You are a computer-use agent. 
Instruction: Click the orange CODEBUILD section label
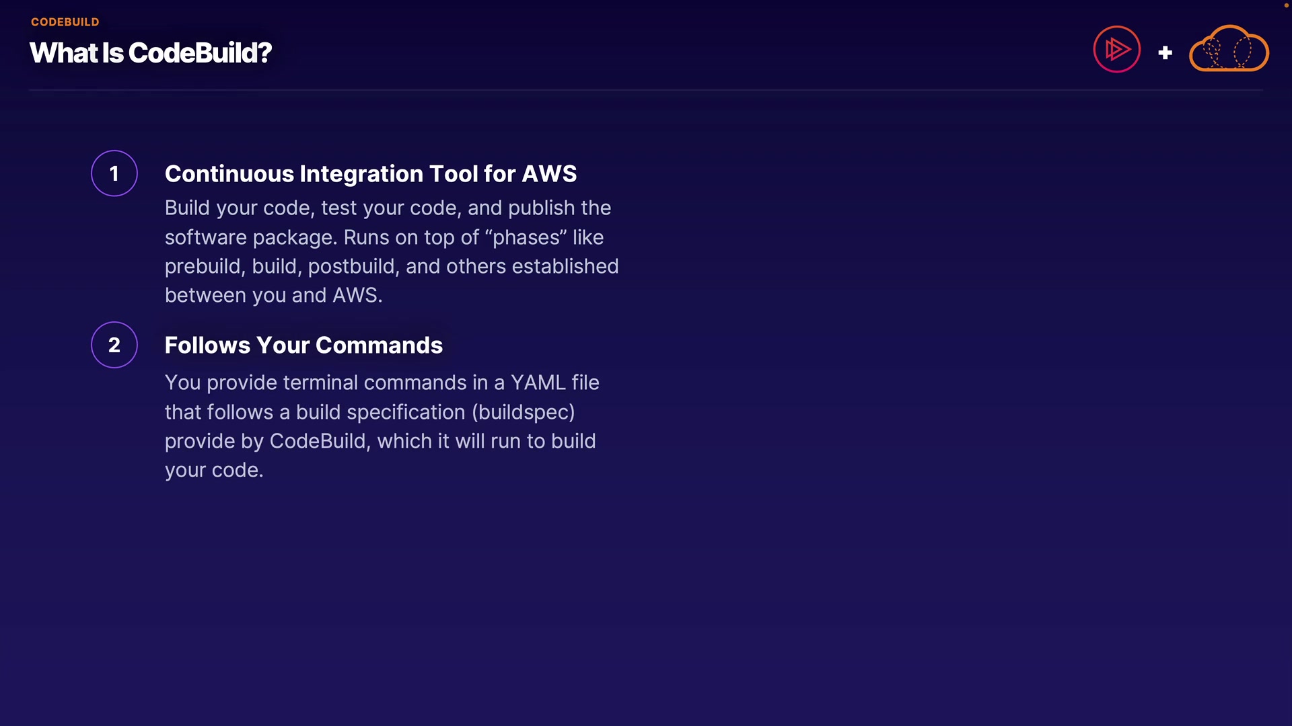(x=65, y=22)
